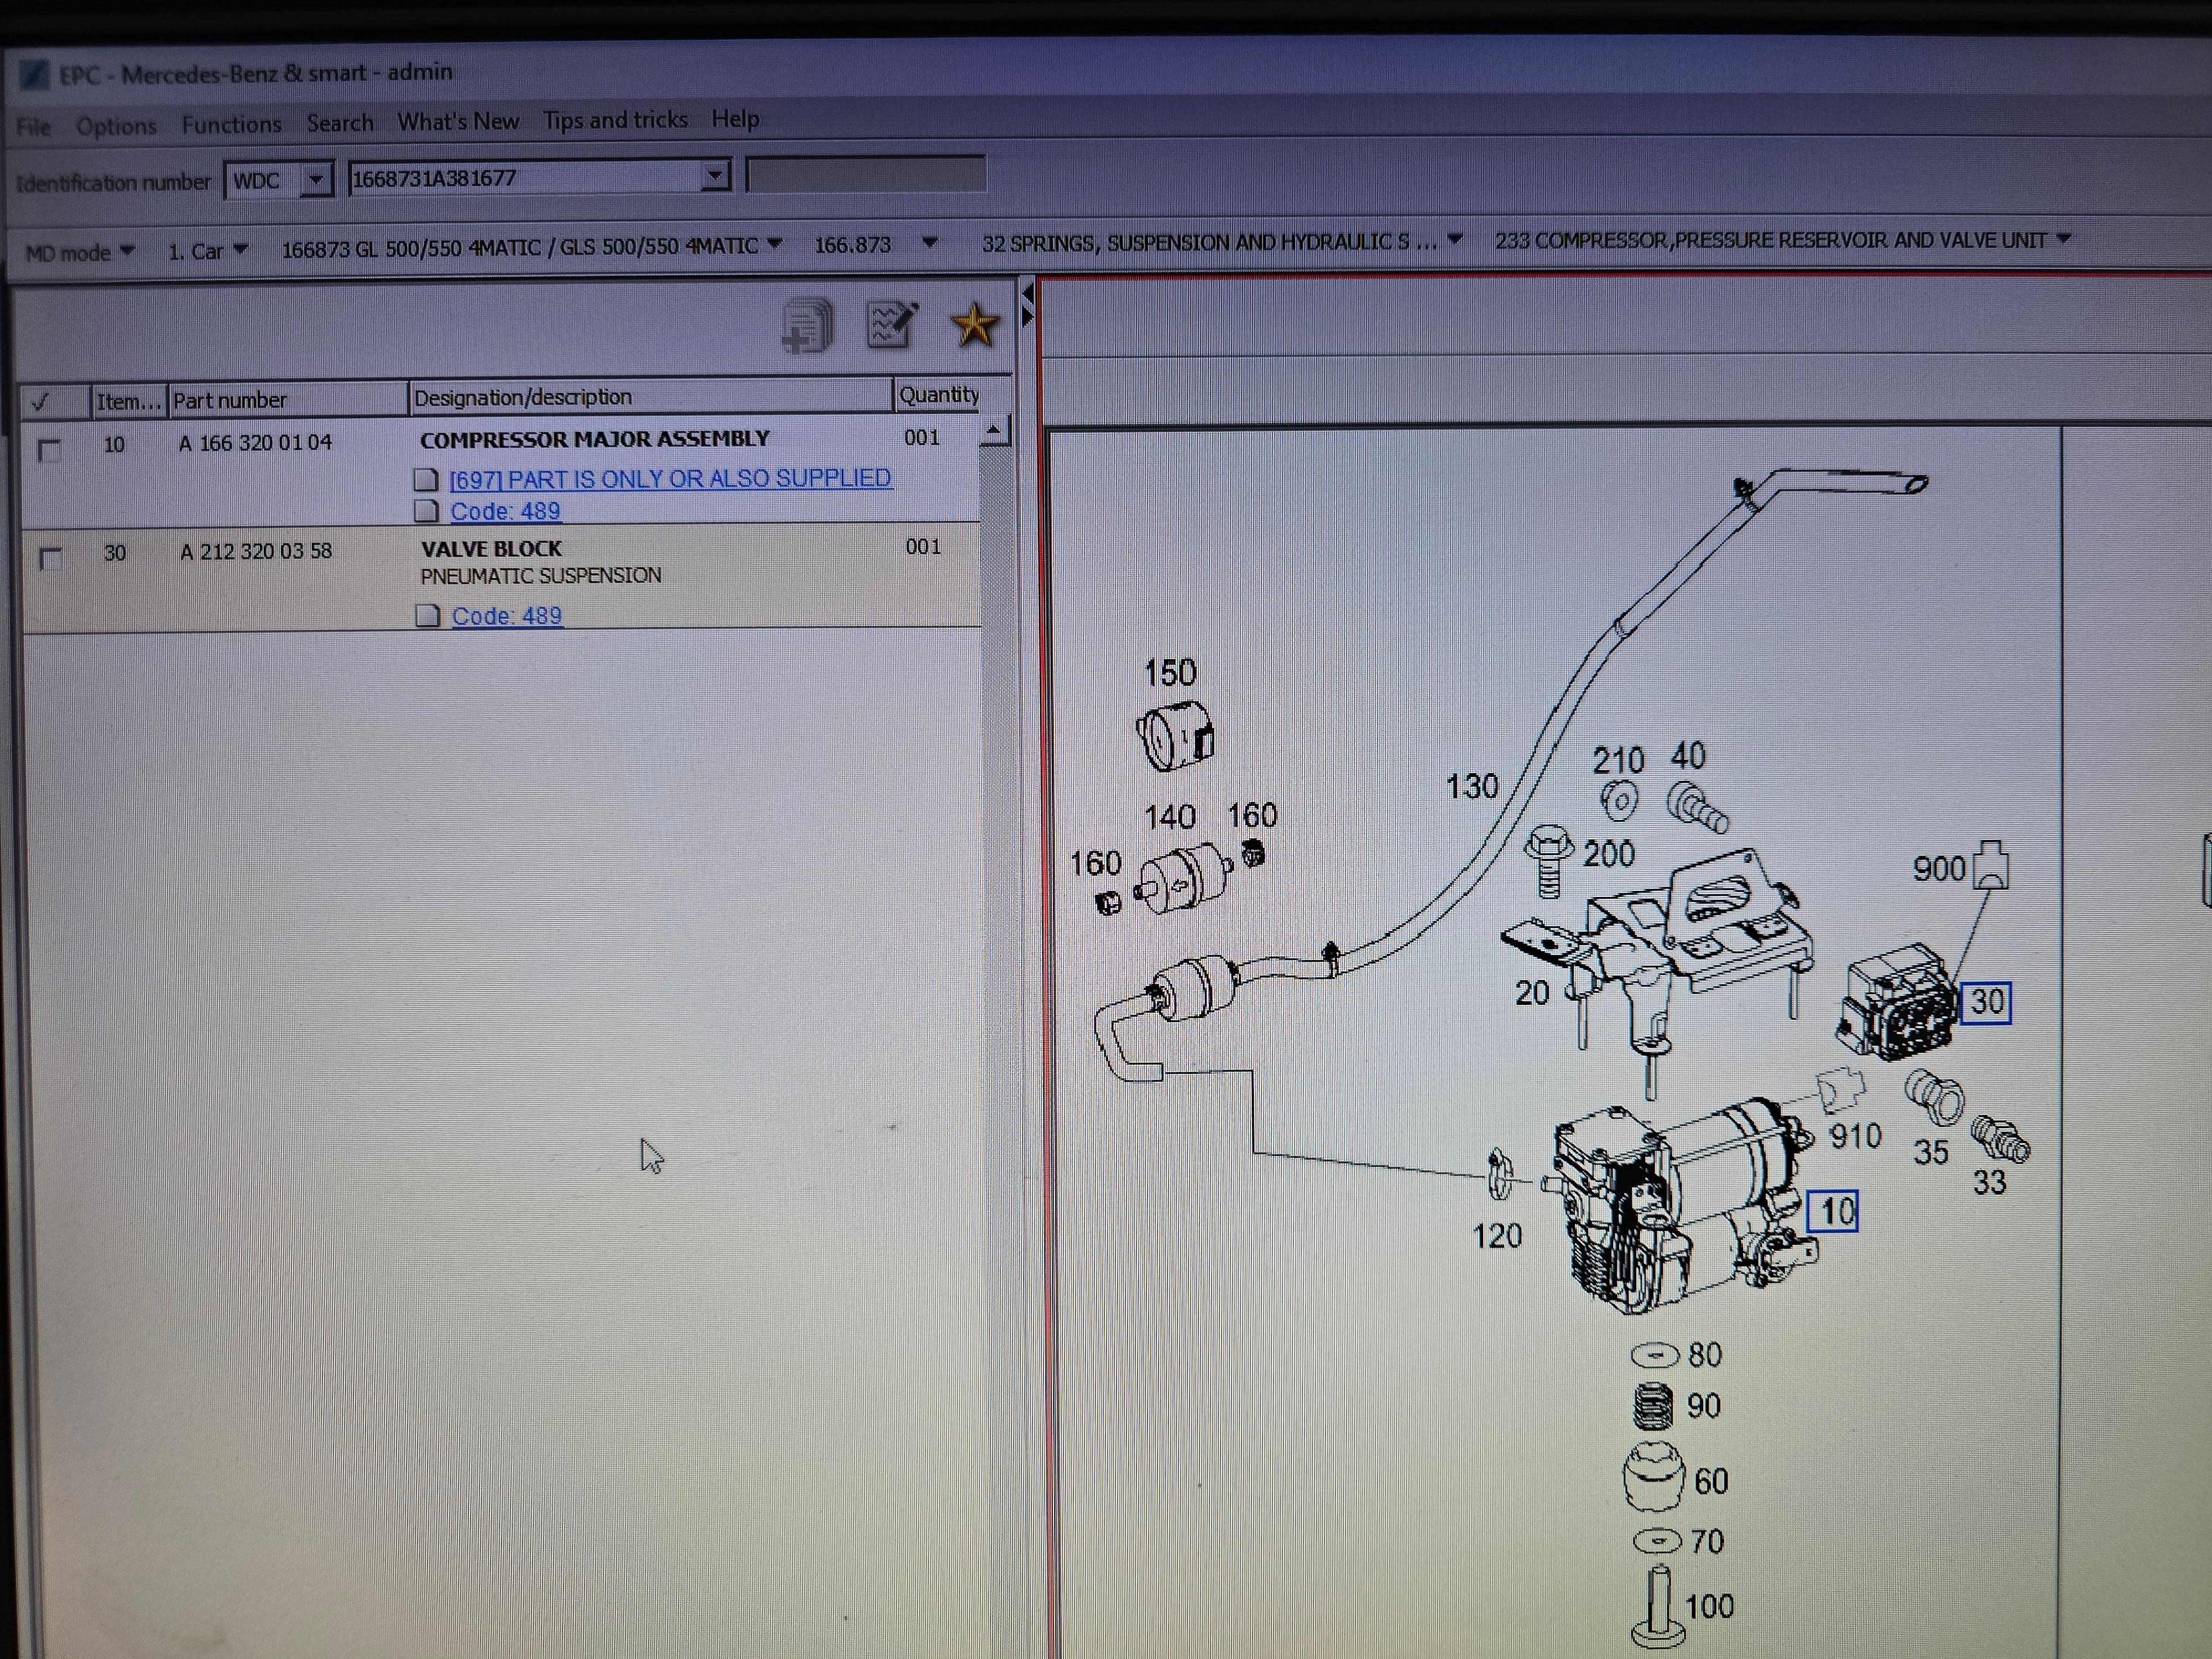Click callout 35 in the diagram
2212x1659 pixels.
pos(1931,1152)
